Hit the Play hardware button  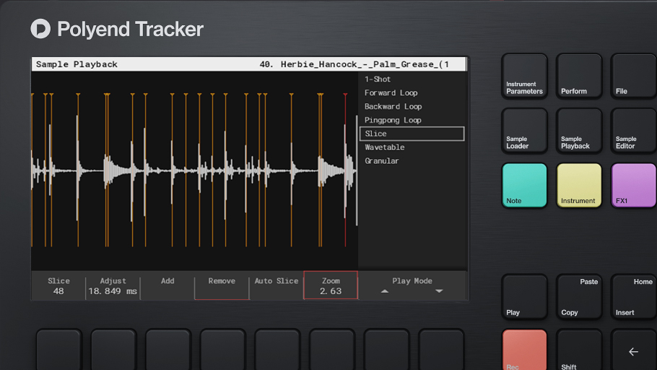524,297
